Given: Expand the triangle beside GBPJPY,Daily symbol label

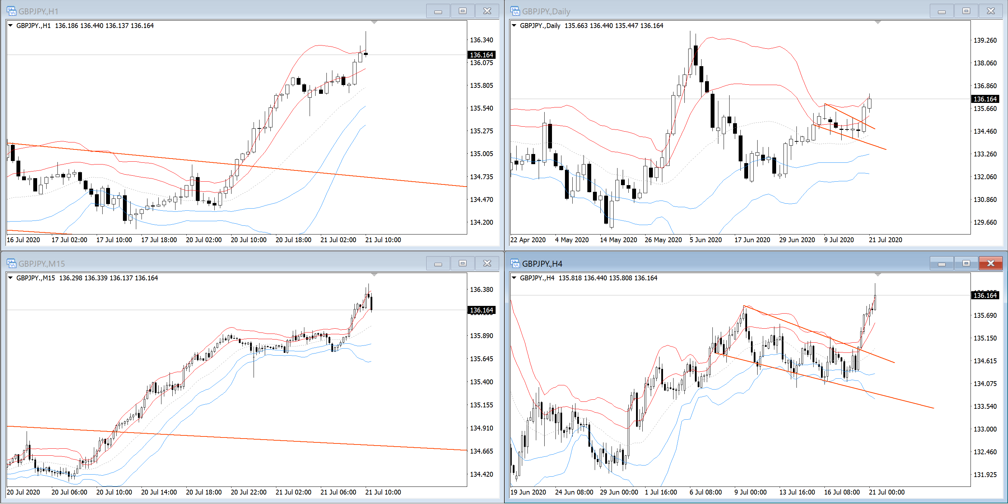Looking at the screenshot, I should pyautogui.click(x=514, y=26).
